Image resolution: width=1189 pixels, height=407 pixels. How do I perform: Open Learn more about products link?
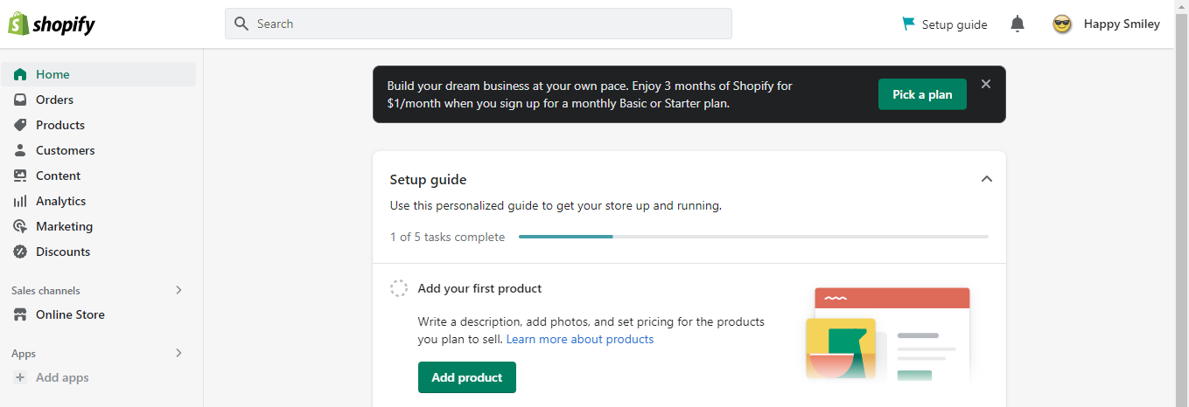pyautogui.click(x=580, y=339)
